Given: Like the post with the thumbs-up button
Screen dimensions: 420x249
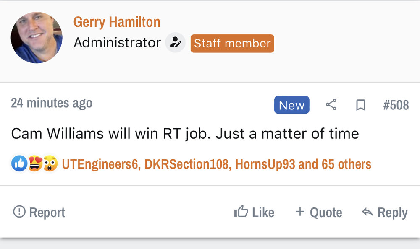Looking at the screenshot, I should (254, 213).
